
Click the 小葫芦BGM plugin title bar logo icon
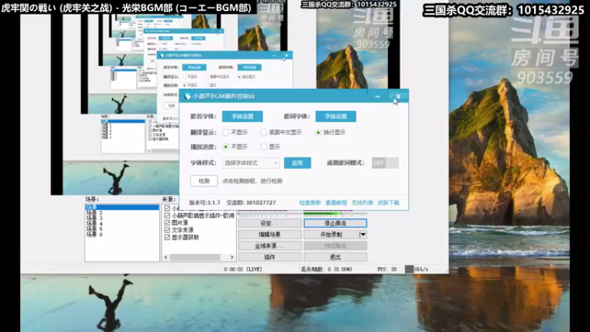click(187, 97)
